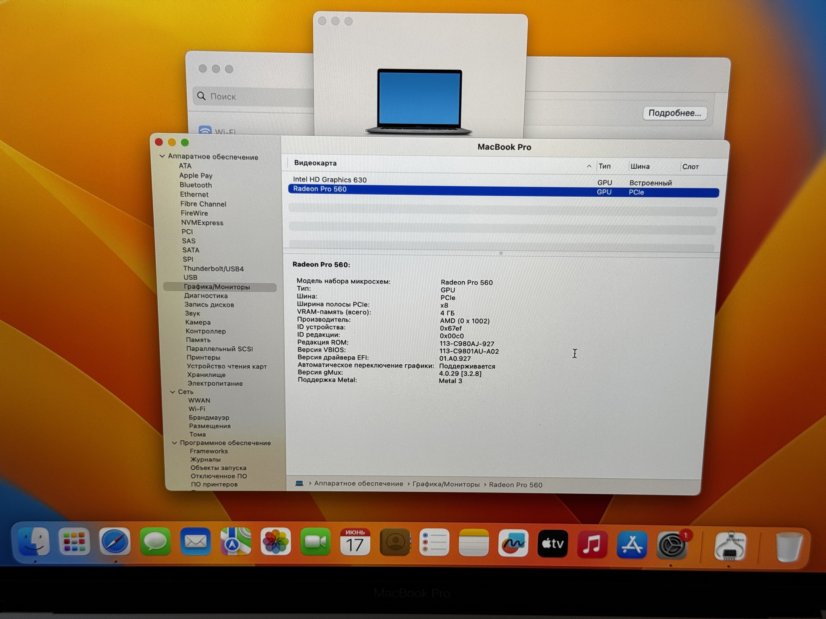The width and height of the screenshot is (826, 619).
Task: Select Intel HD Graphics 630 row
Action: (503, 181)
